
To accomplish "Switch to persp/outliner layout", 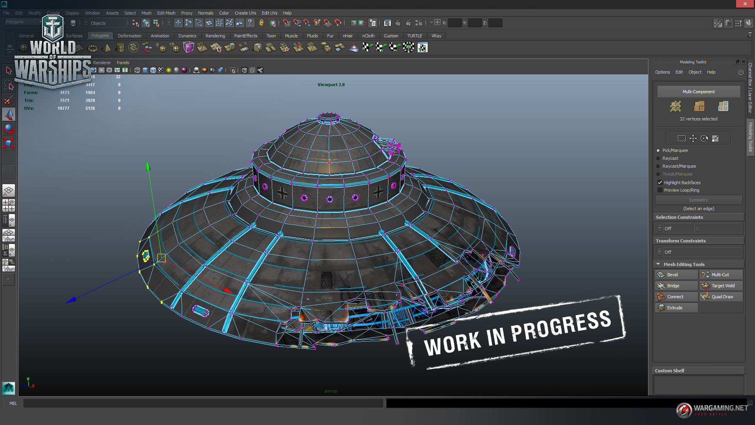I will click(x=9, y=220).
